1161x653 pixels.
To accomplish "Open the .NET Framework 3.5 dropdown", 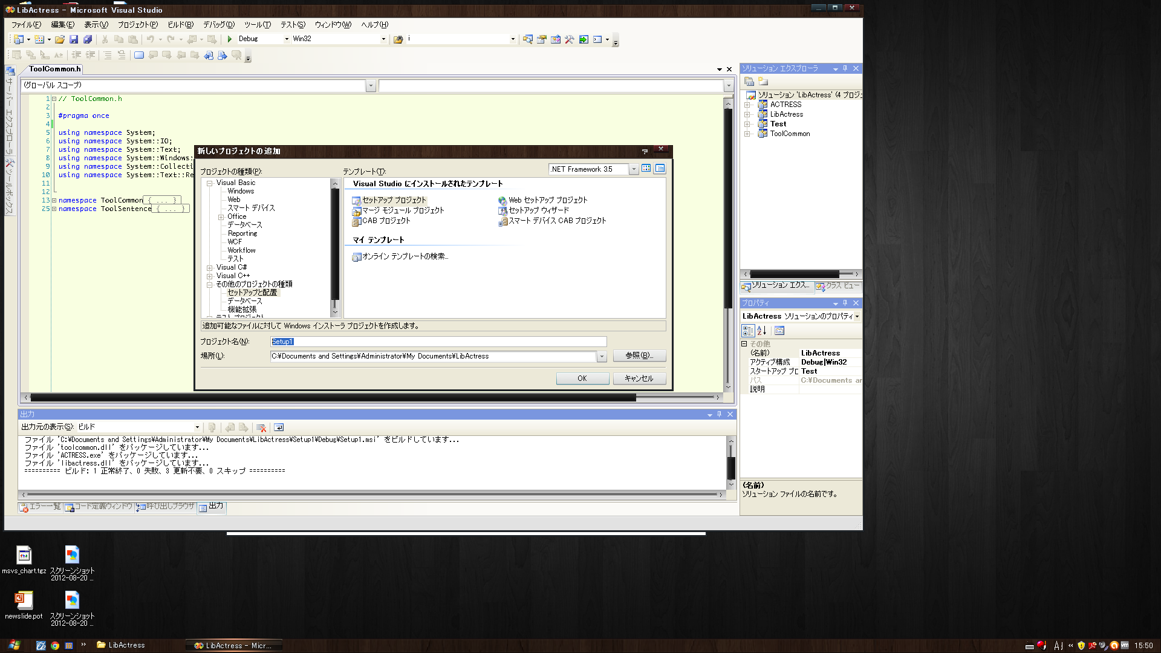I will pyautogui.click(x=633, y=169).
